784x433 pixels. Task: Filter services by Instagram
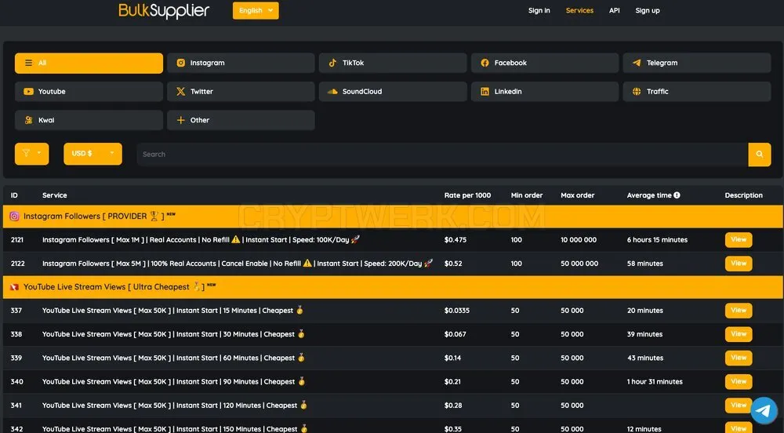click(241, 63)
